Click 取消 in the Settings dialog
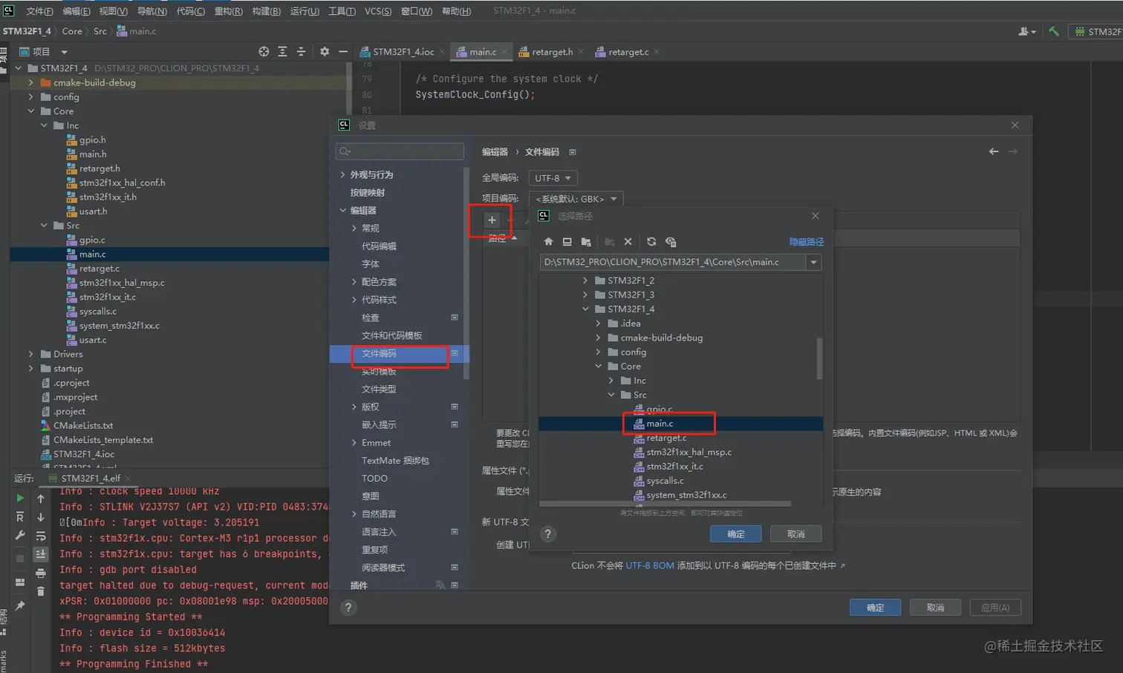 pyautogui.click(x=935, y=608)
